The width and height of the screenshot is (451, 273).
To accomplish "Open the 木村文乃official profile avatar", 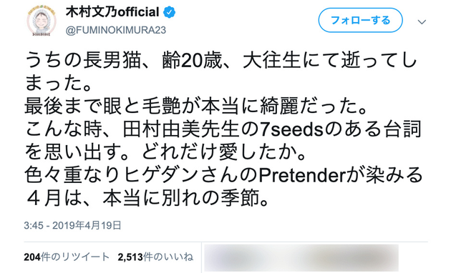I will pyautogui.click(x=42, y=21).
